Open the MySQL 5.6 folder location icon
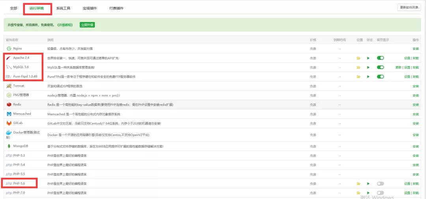 pos(358,67)
